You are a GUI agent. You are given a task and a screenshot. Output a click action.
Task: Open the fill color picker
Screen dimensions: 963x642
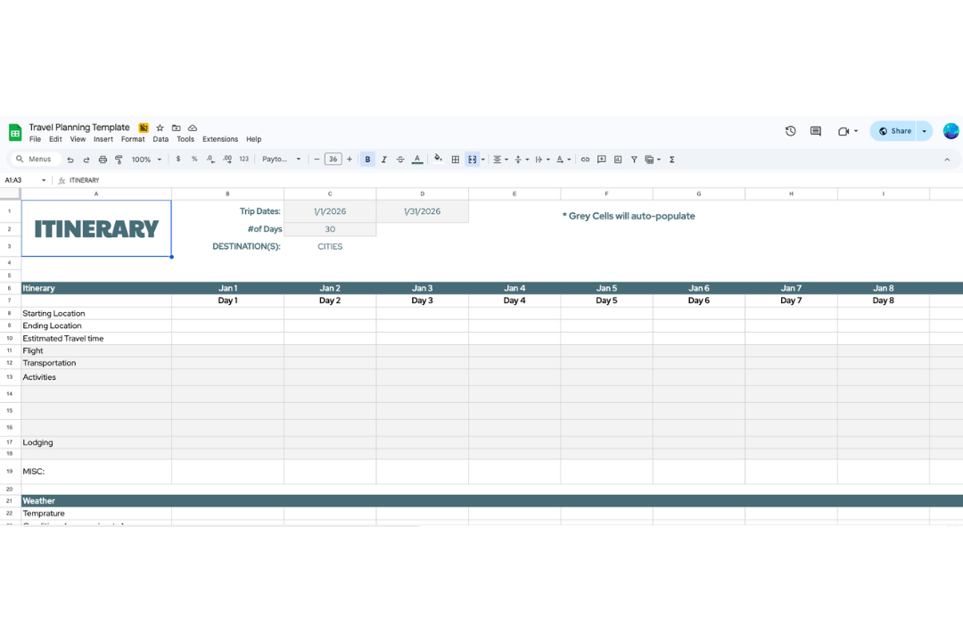(437, 160)
